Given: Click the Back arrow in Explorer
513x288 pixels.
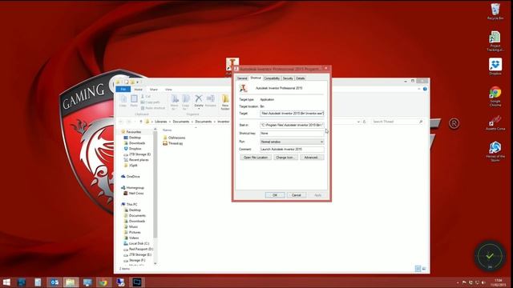Looking at the screenshot, I should coord(121,122).
